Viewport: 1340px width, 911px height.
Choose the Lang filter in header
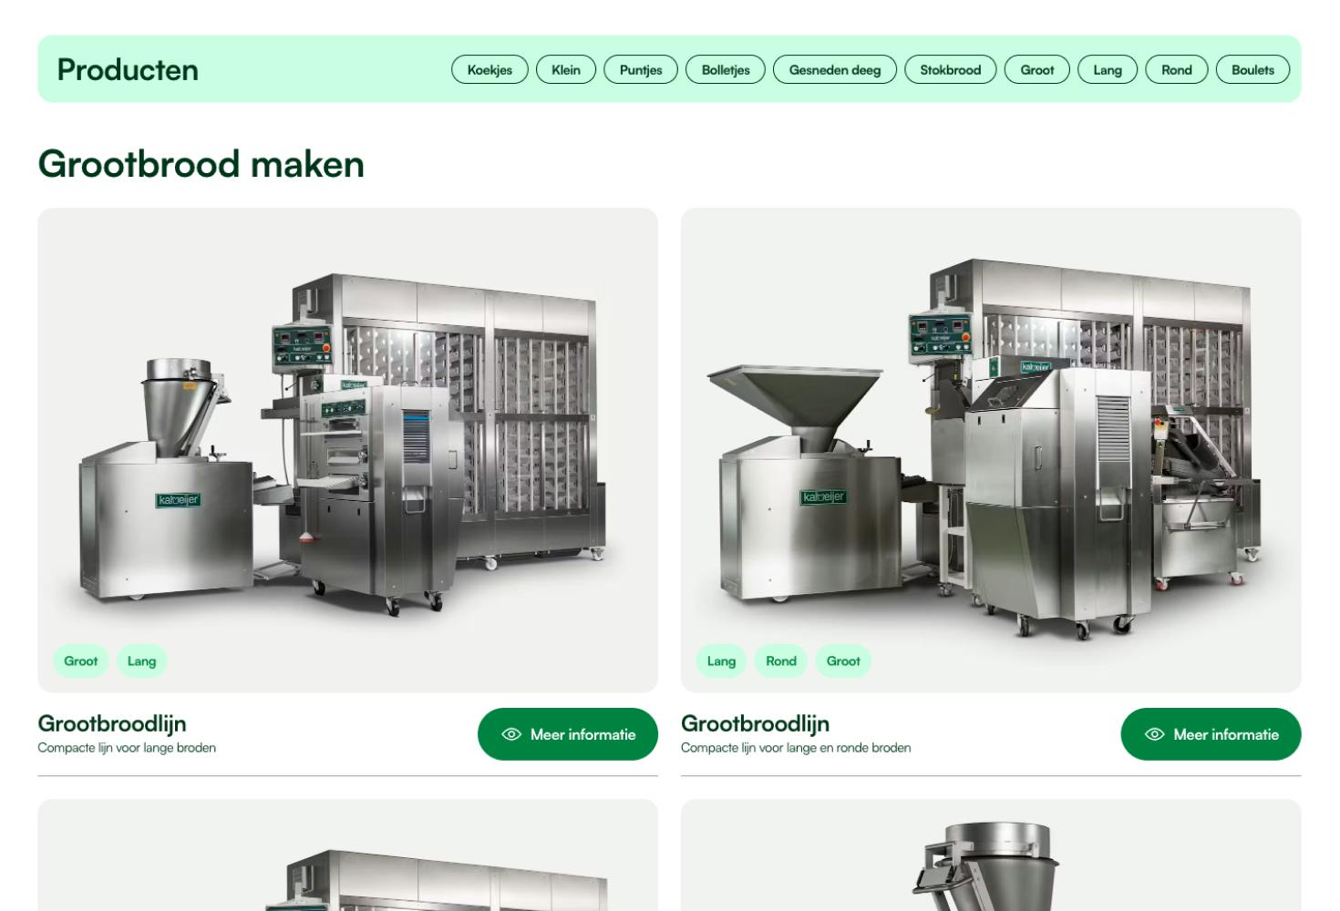coord(1108,69)
